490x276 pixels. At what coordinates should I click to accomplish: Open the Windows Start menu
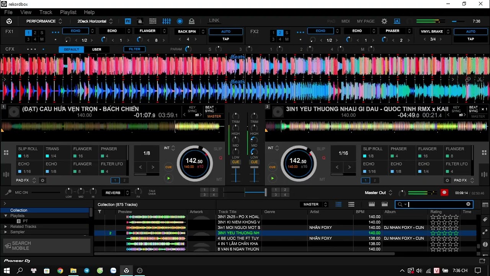point(7,271)
